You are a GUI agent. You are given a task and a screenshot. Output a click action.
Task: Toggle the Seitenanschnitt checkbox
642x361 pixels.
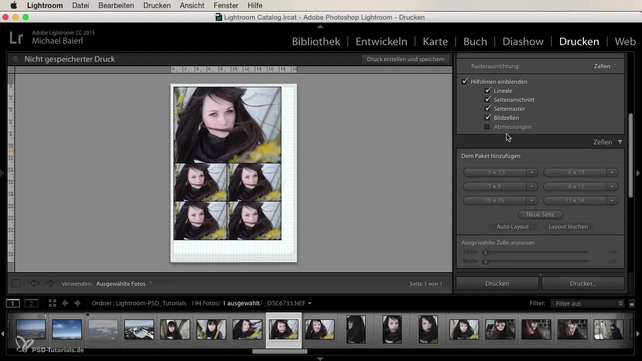click(487, 100)
